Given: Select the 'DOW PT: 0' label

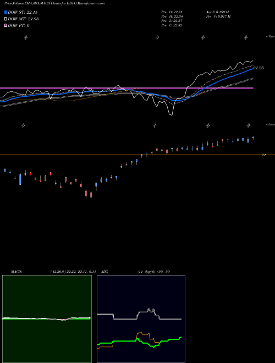Looking at the screenshot, I should 19,25.
